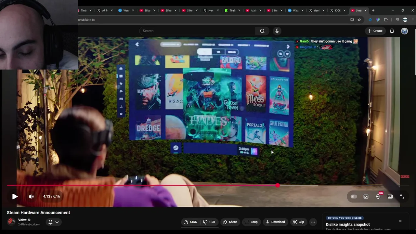Like the video (445K)
The image size is (416, 234).
pos(190,222)
